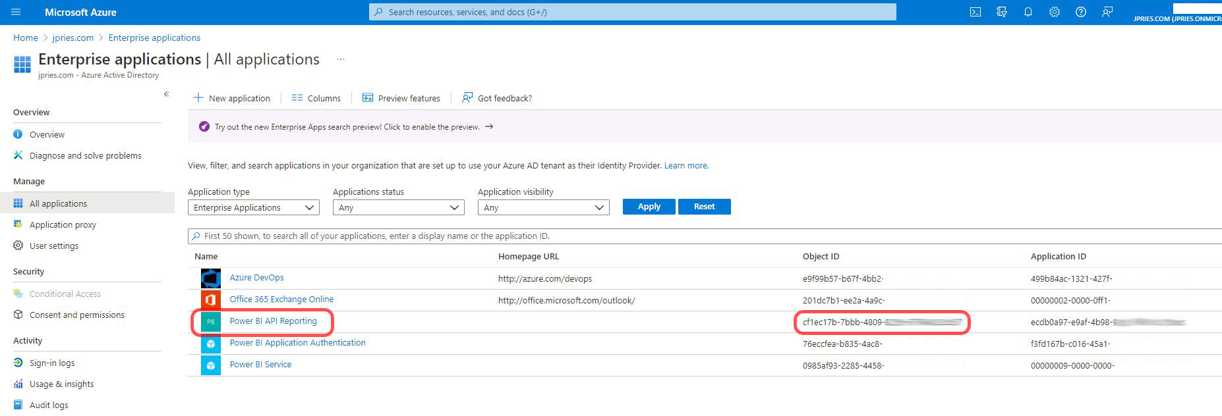
Task: Click the Azure DevOps application icon
Action: (210, 278)
